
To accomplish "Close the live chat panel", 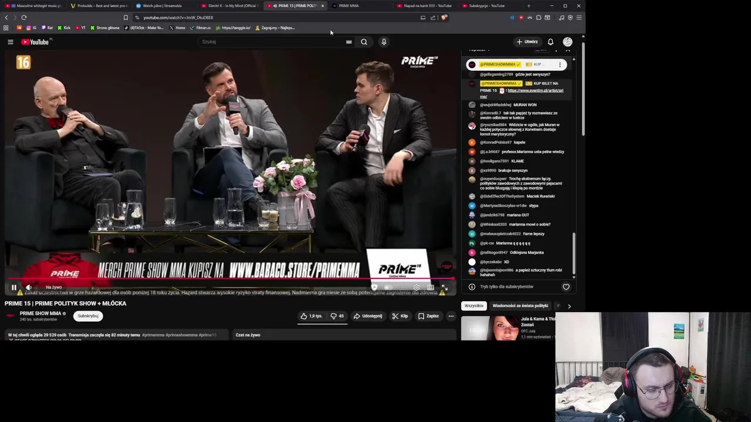I will click(x=567, y=50).
